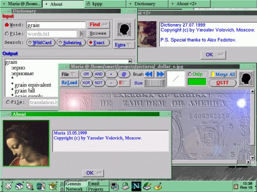Image resolution: width=257 pixels, height=192 pixels.
Task: Open the E dropdown in Maria toolbar
Action: pos(124,83)
